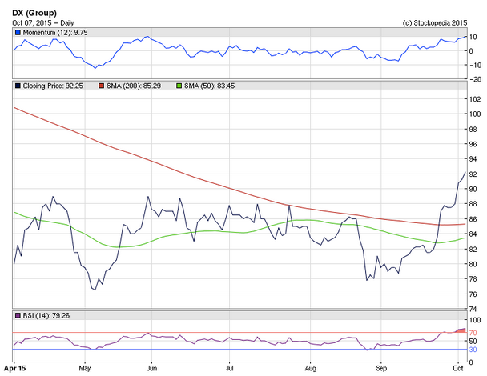This screenshot has width=487, height=376.
Task: Click the 'May' x-axis label
Action: click(x=84, y=368)
